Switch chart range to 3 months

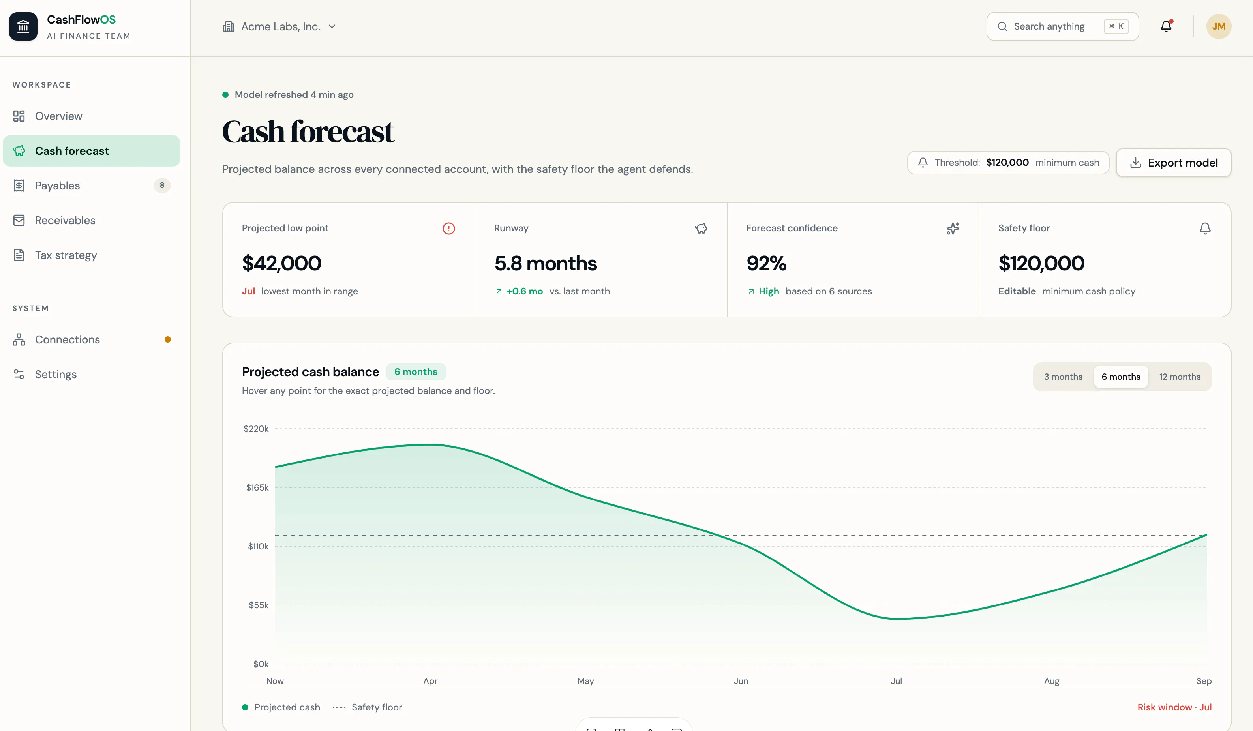point(1063,377)
